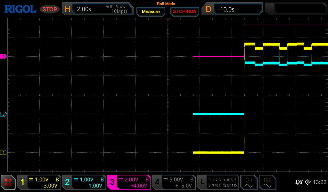Image resolution: width=328 pixels, height=192 pixels.
Task: Open the Measure menu
Action: pyautogui.click(x=151, y=12)
